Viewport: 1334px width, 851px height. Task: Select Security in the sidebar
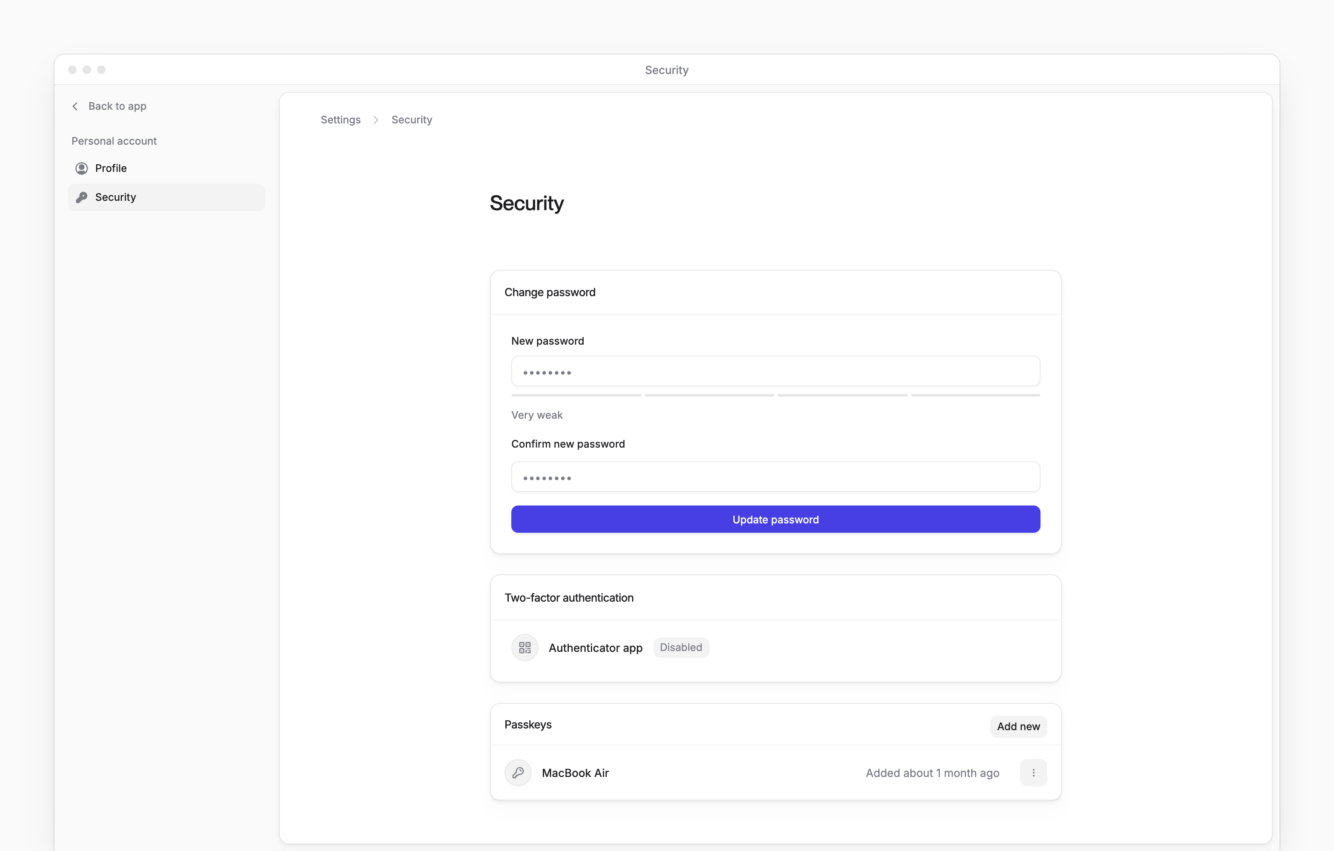166,197
